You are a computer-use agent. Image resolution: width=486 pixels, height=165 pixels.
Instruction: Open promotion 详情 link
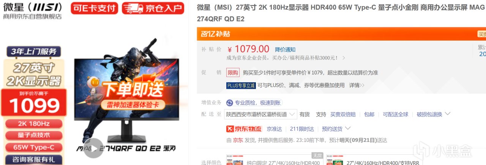(x=357, y=85)
